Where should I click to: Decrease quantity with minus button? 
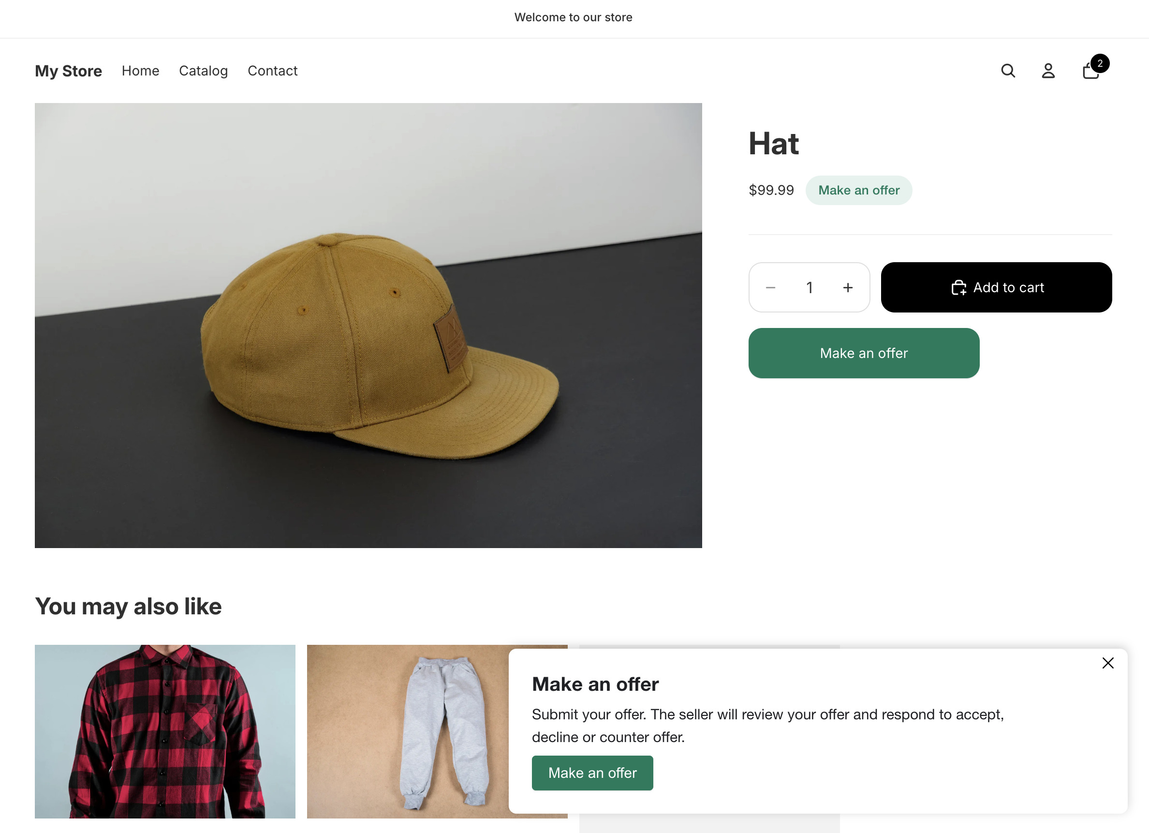pyautogui.click(x=770, y=288)
